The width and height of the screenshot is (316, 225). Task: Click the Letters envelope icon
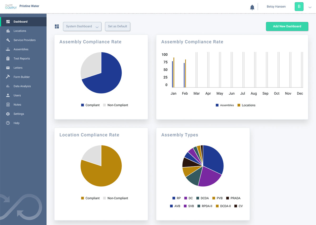[8, 68]
